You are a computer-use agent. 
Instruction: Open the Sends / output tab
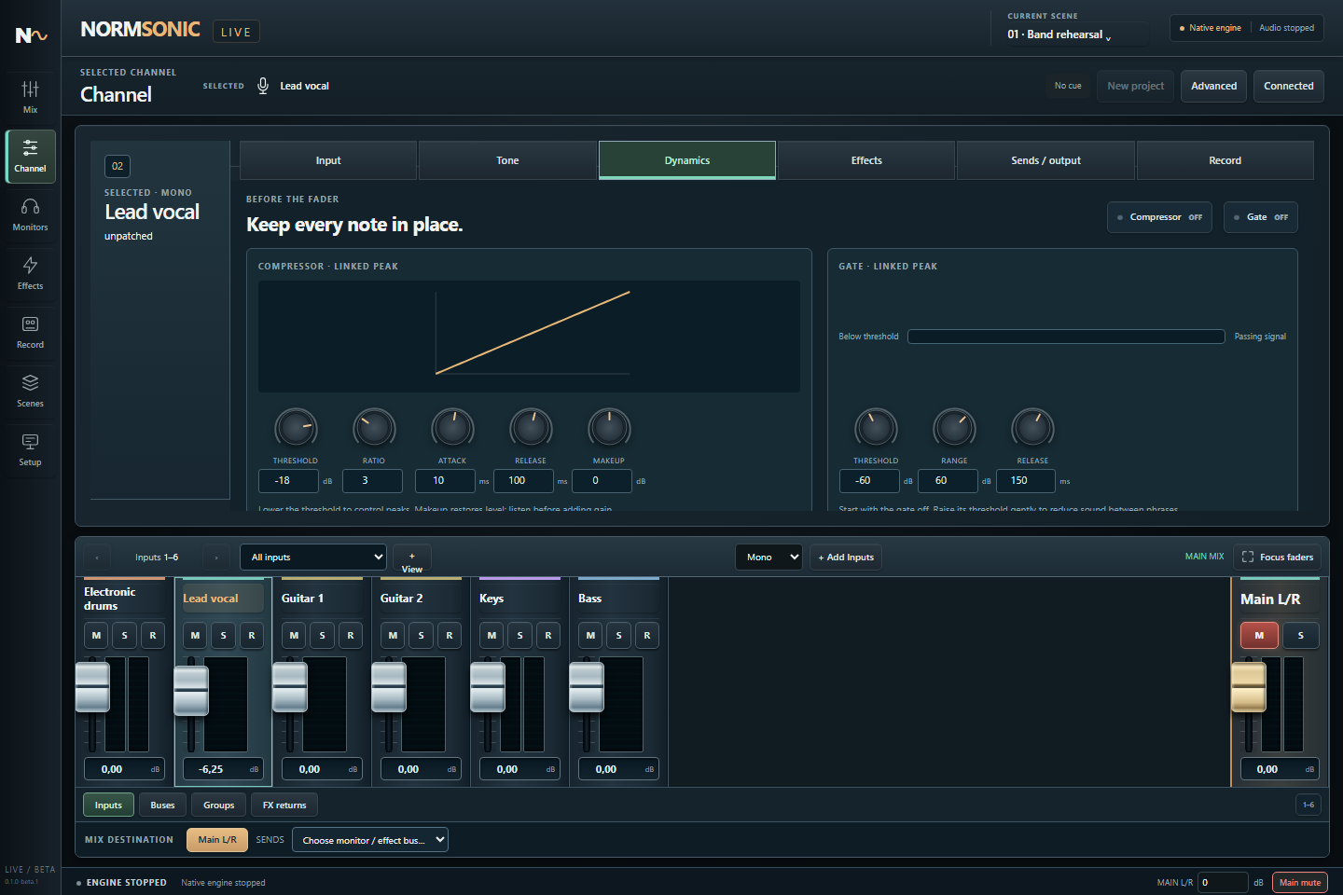(x=1046, y=160)
